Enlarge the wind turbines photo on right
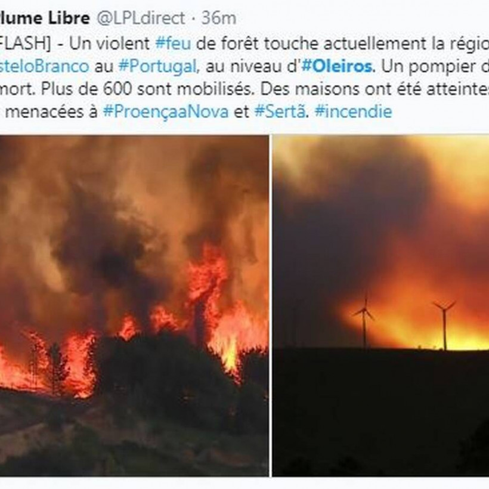The width and height of the screenshot is (489, 489). pyautogui.click(x=381, y=305)
